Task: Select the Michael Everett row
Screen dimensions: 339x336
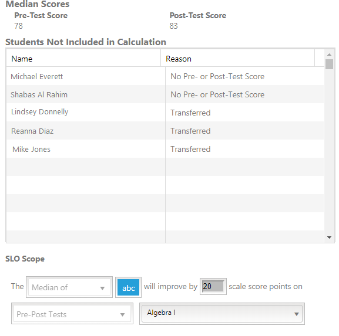Action: tap(165, 76)
